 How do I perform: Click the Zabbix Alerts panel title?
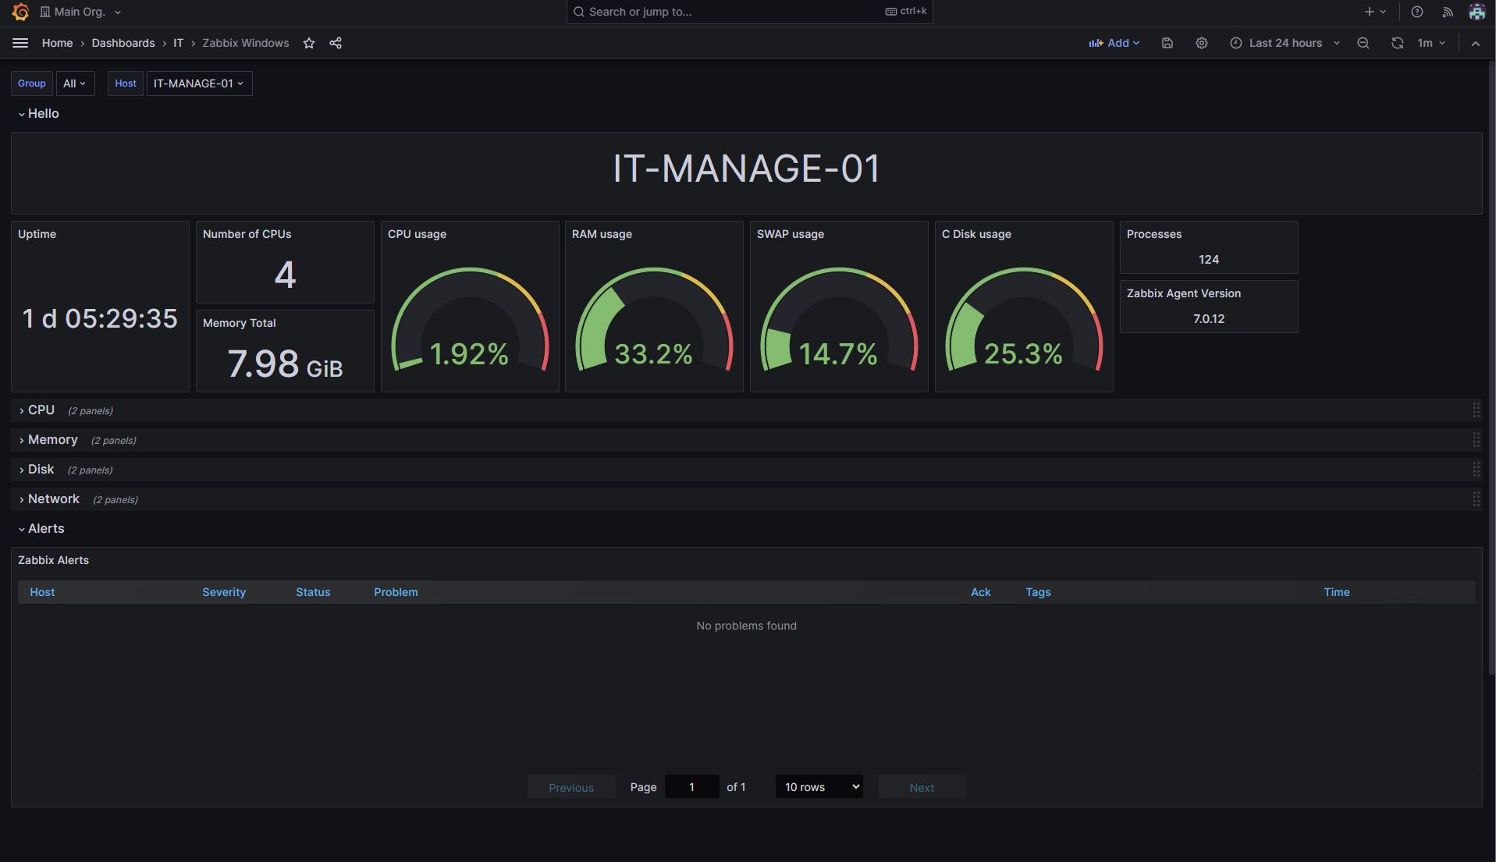tap(53, 560)
